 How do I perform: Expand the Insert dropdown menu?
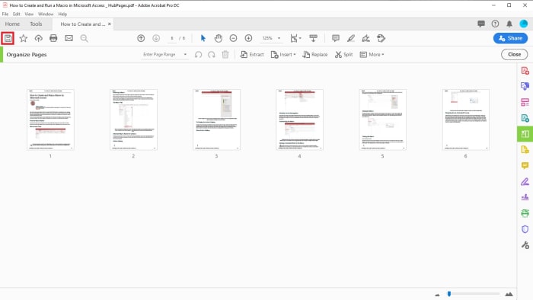point(283,54)
